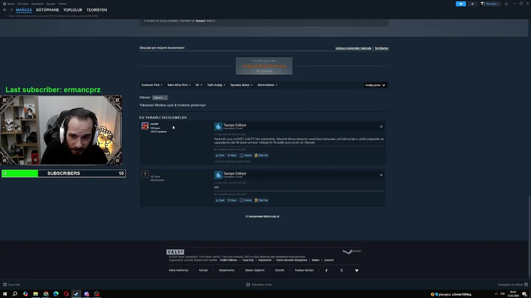Click the Steam logo in the footer
The width and height of the screenshot is (531, 298).
pyautogui.click(x=352, y=251)
